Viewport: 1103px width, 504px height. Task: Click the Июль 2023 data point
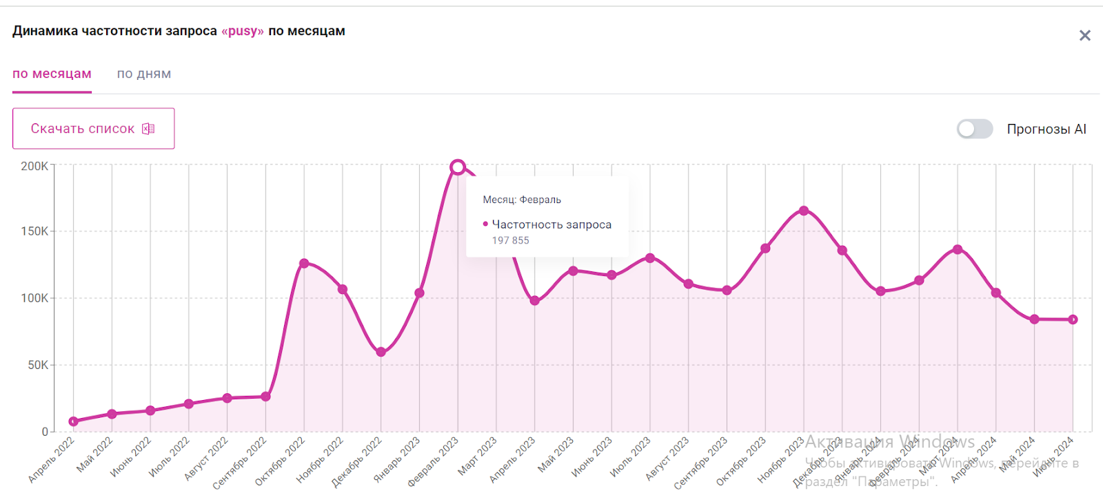[650, 258]
